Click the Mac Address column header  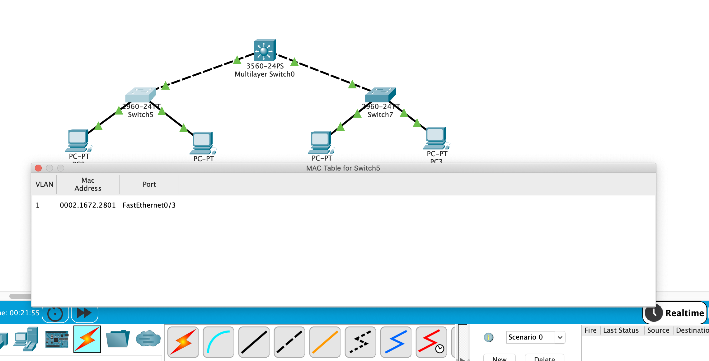[x=88, y=184]
